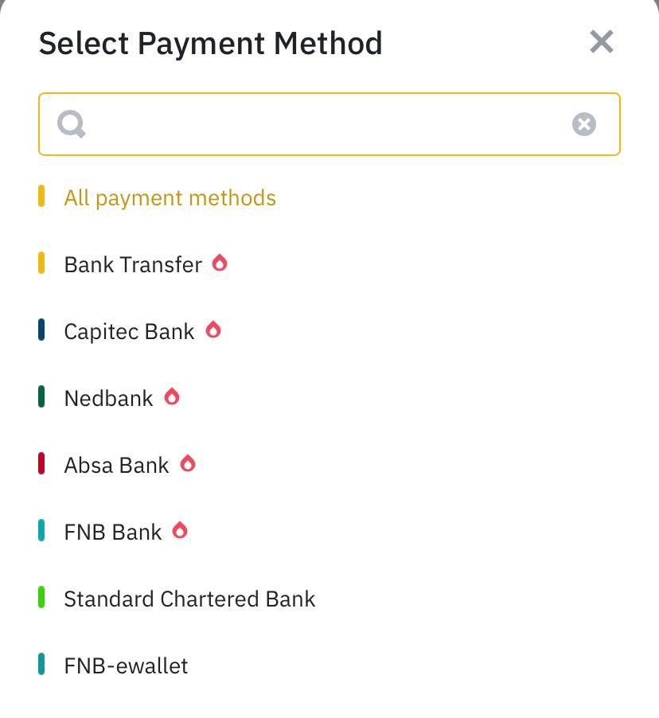The width and height of the screenshot is (659, 718).
Task: Click the red color bar beside Absa Bank
Action: tap(41, 464)
